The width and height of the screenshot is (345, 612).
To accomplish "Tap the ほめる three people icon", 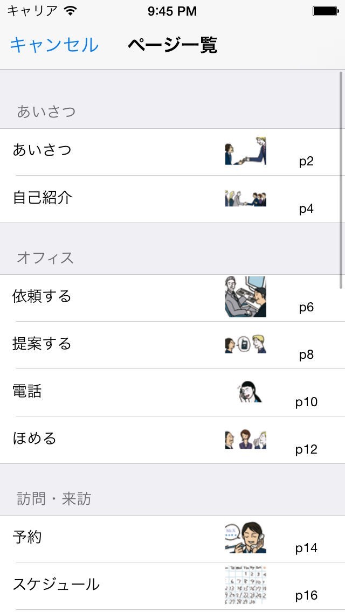I will [x=246, y=439].
